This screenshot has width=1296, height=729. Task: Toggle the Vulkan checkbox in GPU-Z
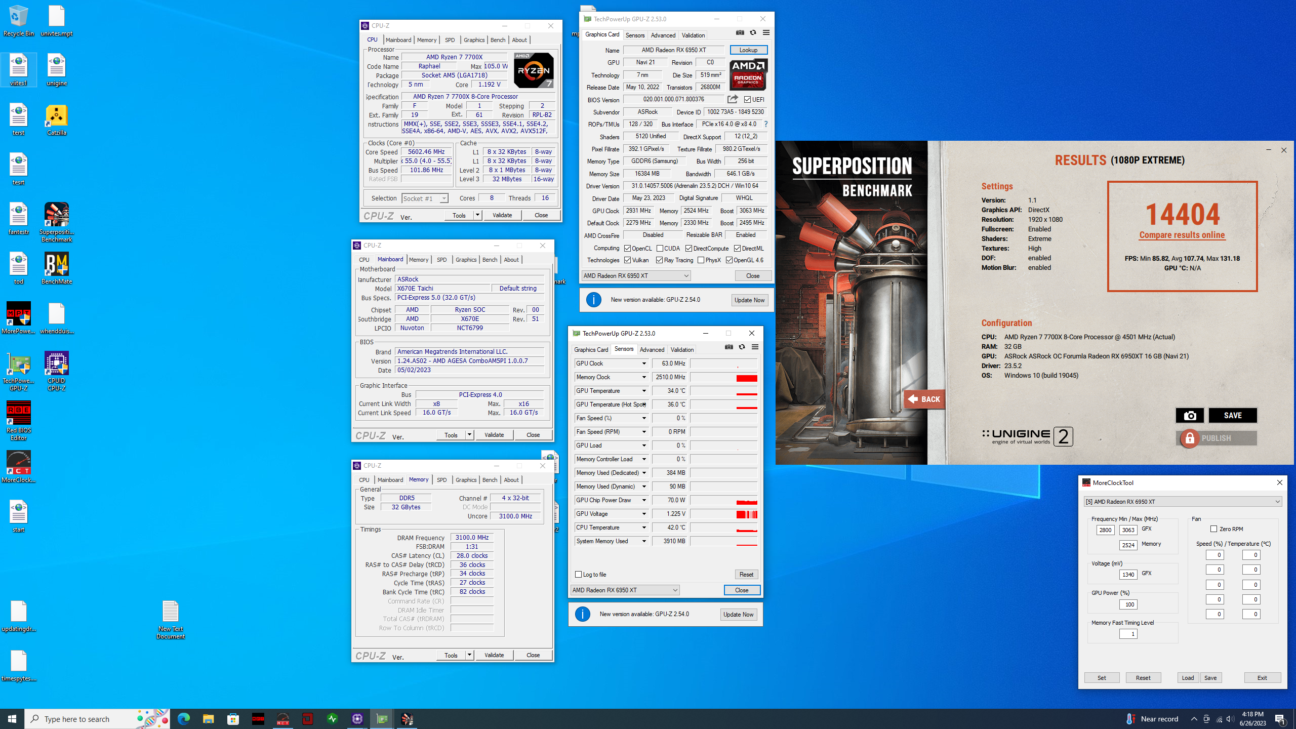627,260
